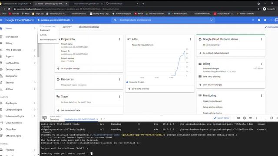Click the App Engine sidebar icon
The width and height of the screenshot is (278, 156).
1,103
